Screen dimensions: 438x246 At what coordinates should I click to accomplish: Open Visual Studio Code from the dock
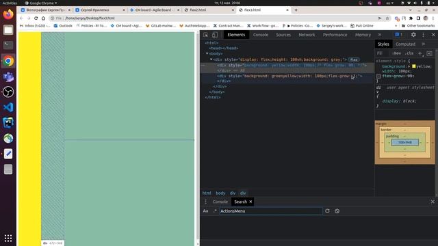[x=8, y=107]
